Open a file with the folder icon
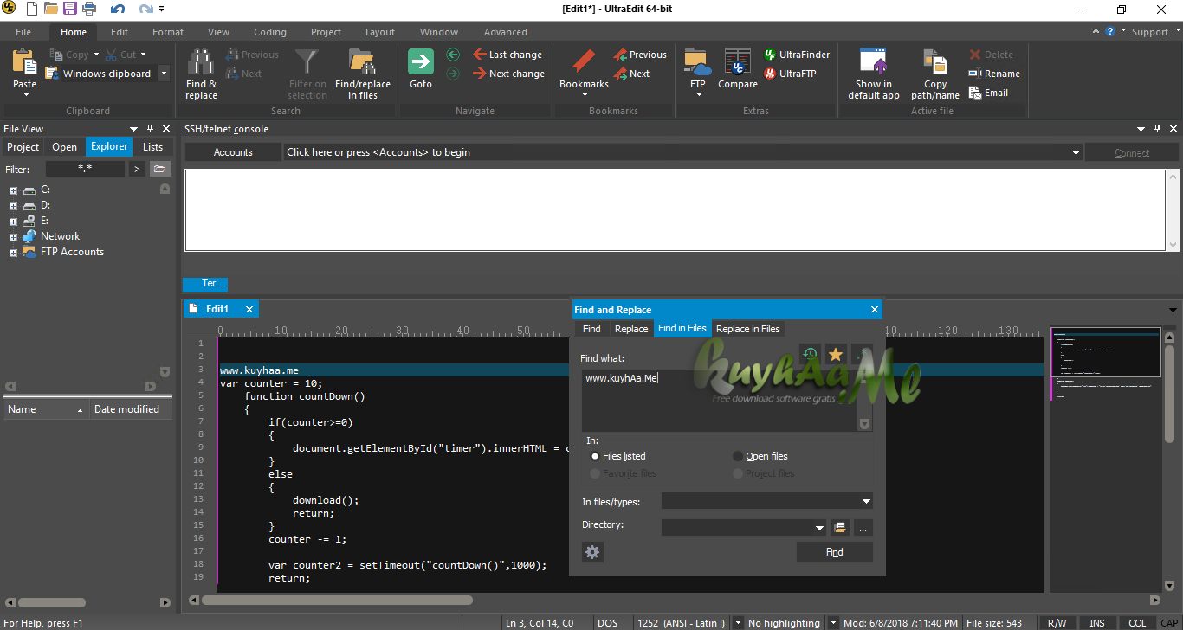 click(x=50, y=10)
